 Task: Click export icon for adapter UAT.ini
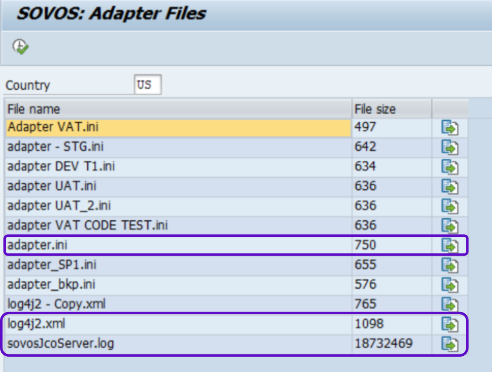coord(450,187)
